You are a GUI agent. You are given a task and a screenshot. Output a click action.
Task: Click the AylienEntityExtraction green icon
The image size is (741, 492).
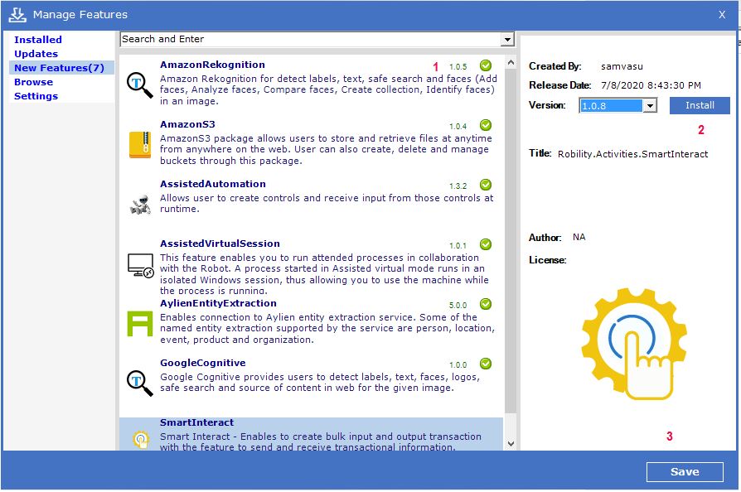pos(139,324)
